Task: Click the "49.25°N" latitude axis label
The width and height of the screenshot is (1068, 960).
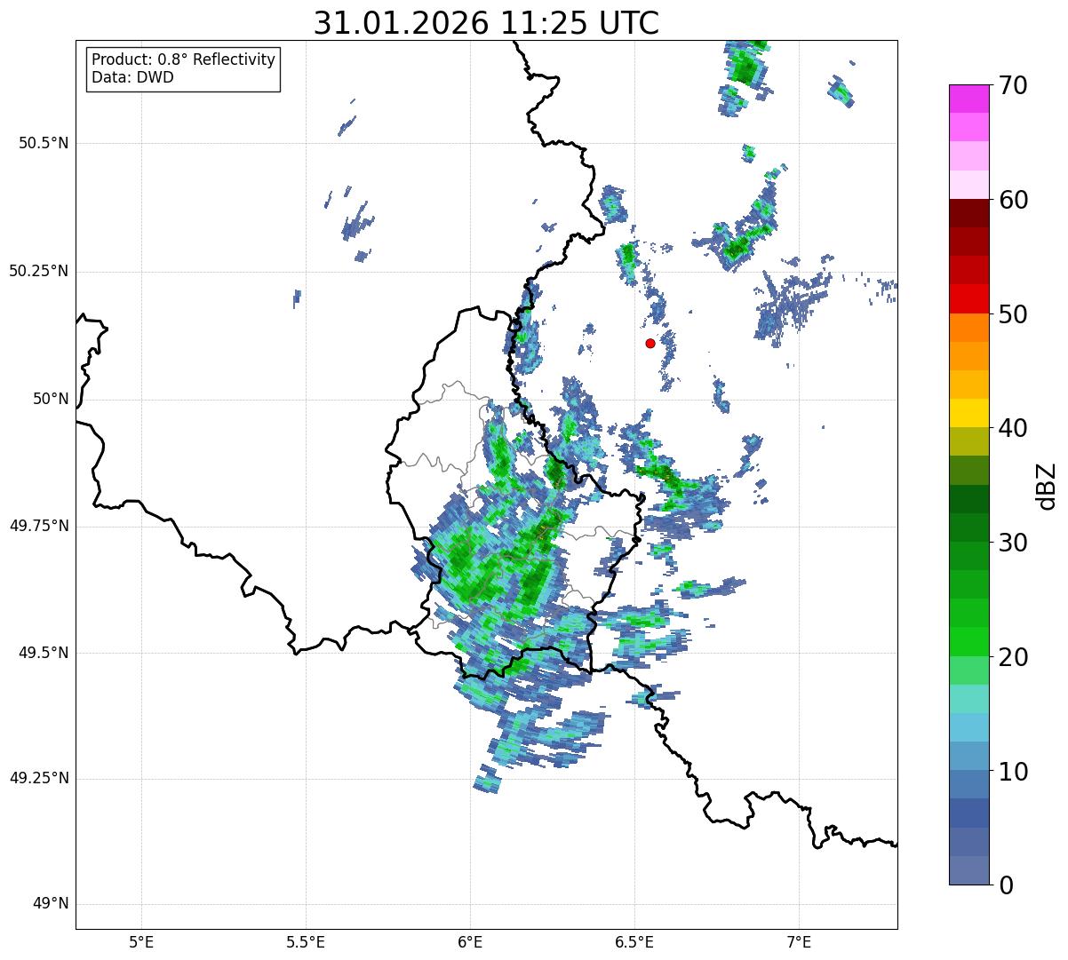Action: 39,779
